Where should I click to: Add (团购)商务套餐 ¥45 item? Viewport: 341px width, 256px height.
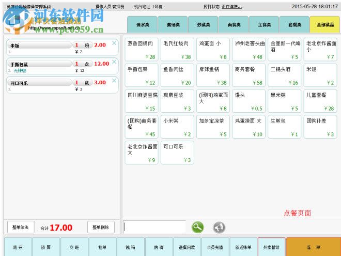[142, 127]
